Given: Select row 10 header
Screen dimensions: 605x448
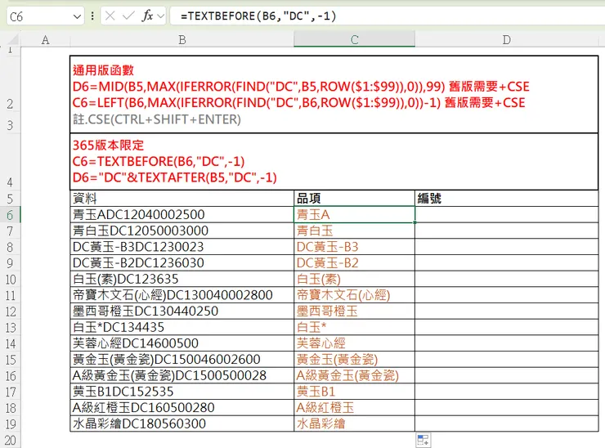Looking at the screenshot, I should (x=10, y=280).
